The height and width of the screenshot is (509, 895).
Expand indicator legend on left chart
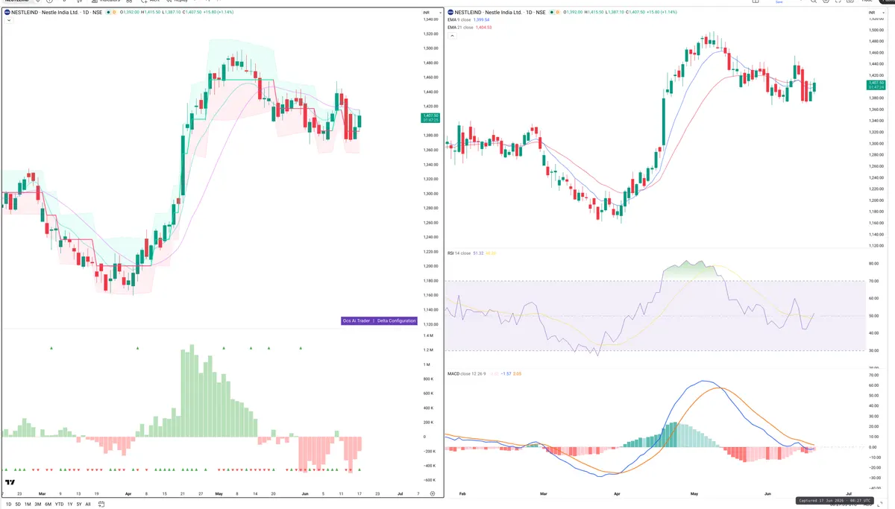tap(7, 21)
